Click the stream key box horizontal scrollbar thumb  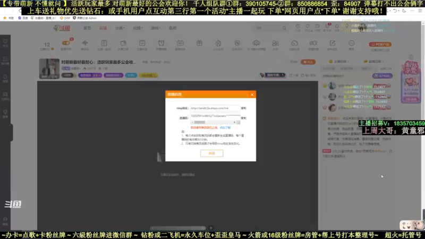pyautogui.click(x=200, y=123)
